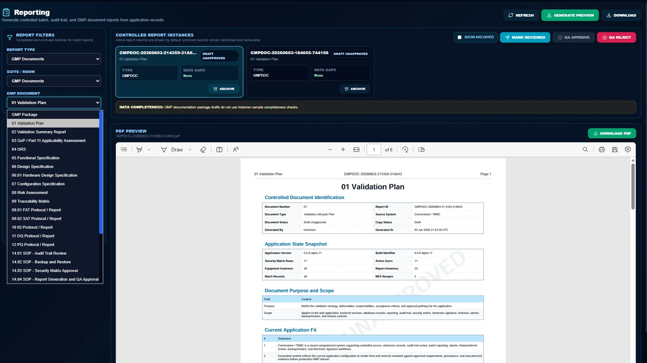
Task: Click dropdown list scrollbar
Action: tap(101, 172)
